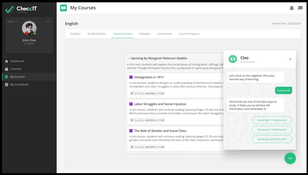This screenshot has width=308, height=175.
Task: Switch to the Syllabus tab
Action: (x=76, y=34)
